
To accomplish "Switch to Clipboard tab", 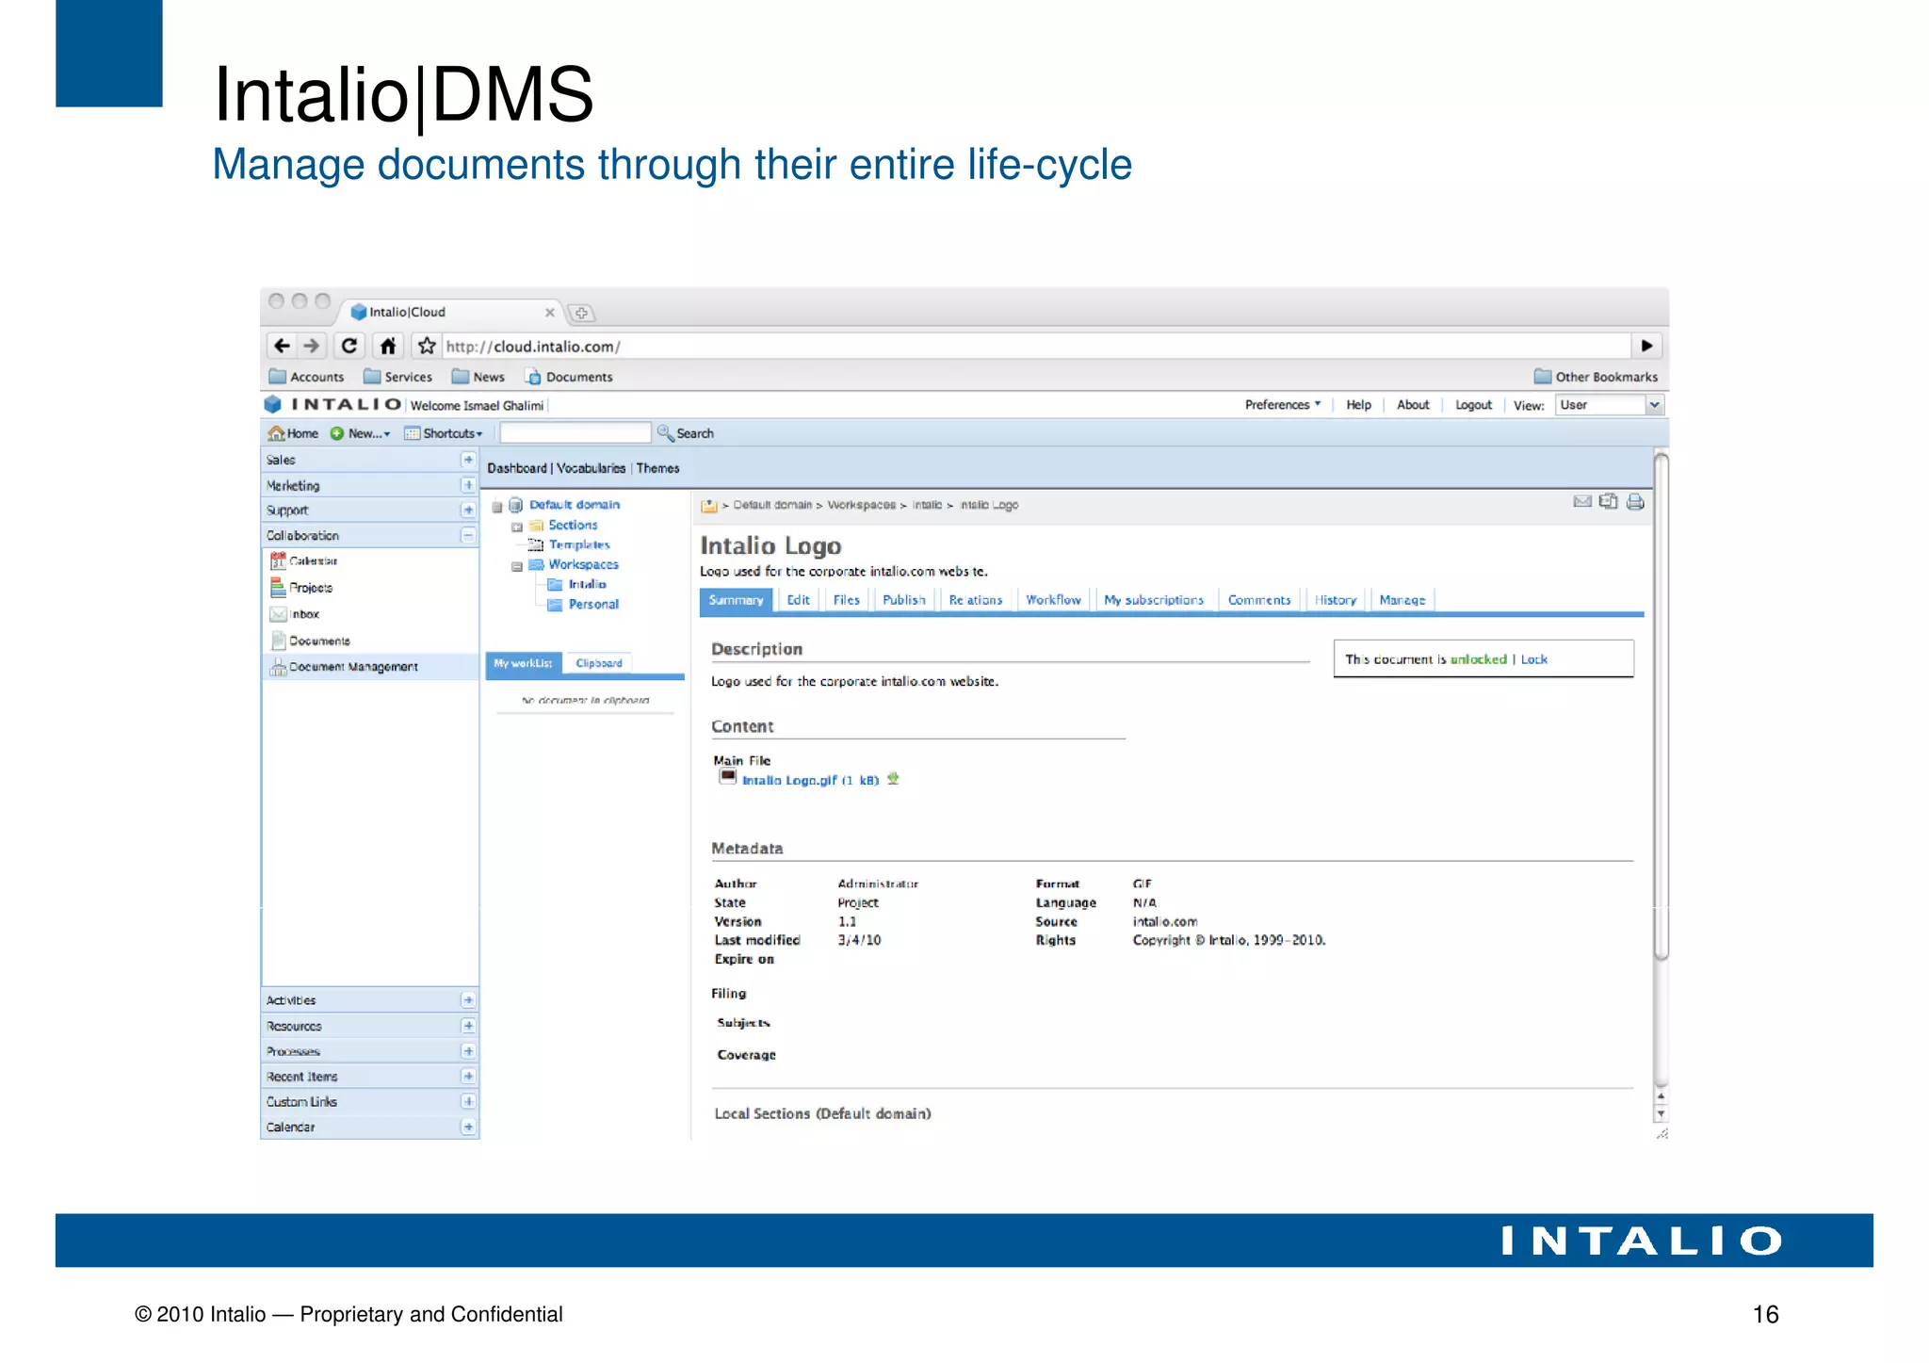I will pyautogui.click(x=599, y=663).
